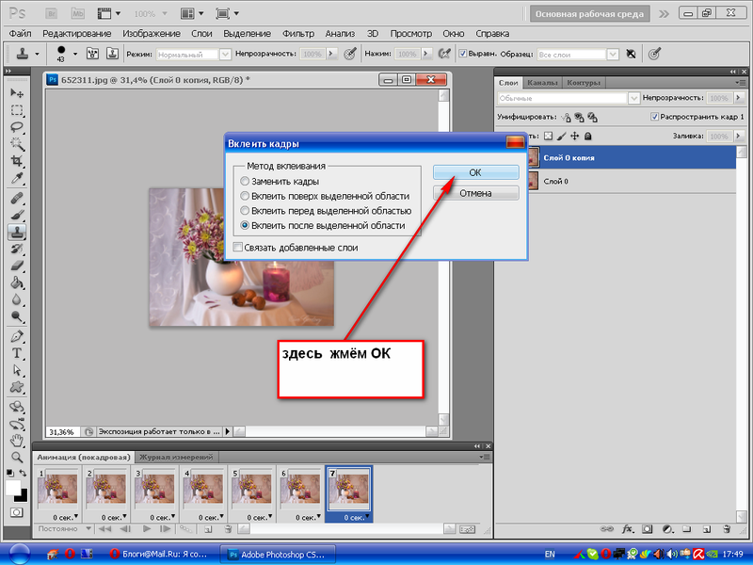Select the Lasso tool
Viewport: 753px width, 565px height.
pos(17,127)
